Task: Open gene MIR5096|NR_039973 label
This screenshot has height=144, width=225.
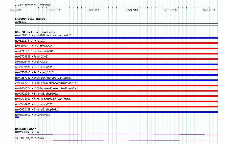Action: tap(28, 132)
